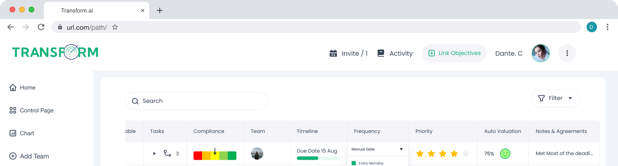
Task: Click the Transform radar logo
Action: (x=55, y=52)
